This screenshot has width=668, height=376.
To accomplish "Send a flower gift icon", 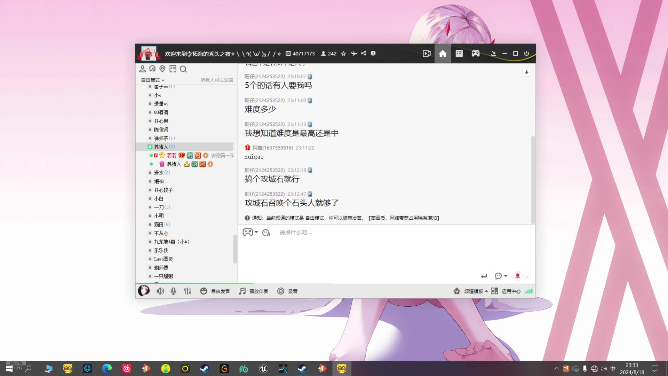I will click(x=518, y=276).
